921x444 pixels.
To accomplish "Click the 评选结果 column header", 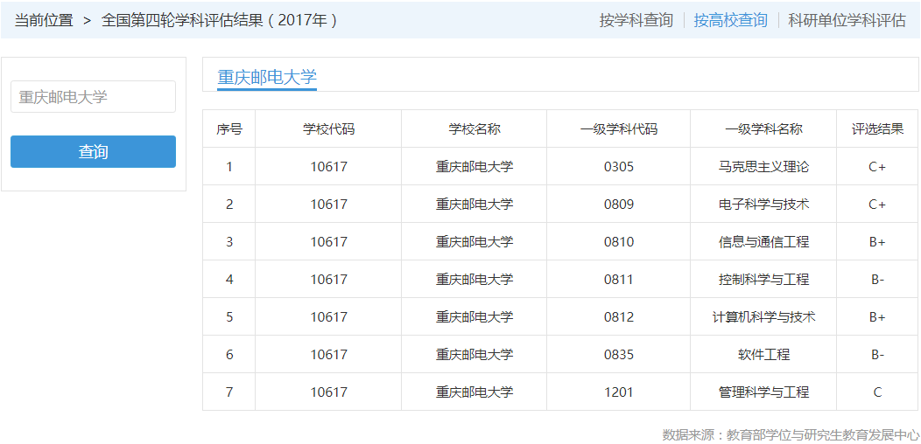I will point(877,129).
